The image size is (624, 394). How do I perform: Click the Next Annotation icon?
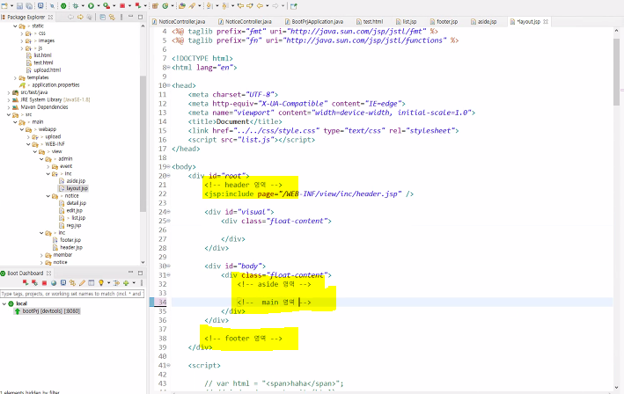pos(209,6)
